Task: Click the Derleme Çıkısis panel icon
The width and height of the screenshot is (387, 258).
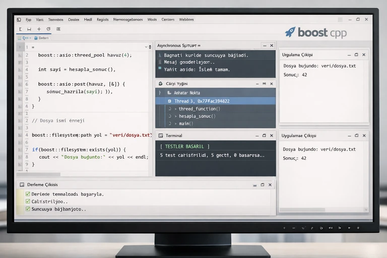Action: tap(22, 184)
